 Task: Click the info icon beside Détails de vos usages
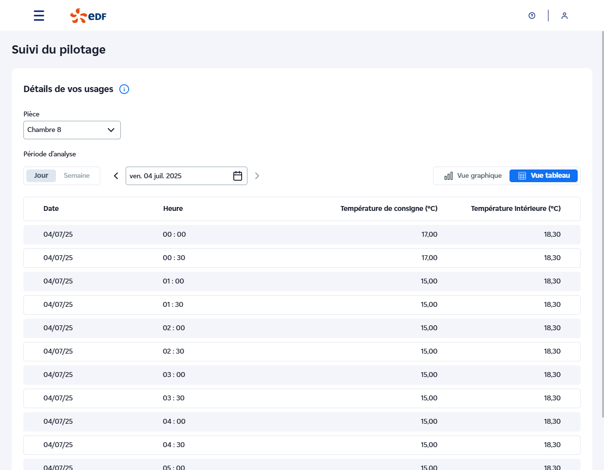coord(124,89)
